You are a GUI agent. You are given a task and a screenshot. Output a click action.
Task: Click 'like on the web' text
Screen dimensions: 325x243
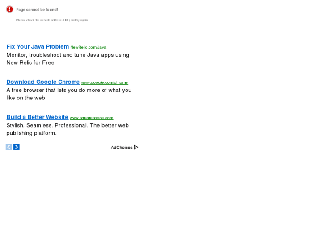[x=25, y=98]
